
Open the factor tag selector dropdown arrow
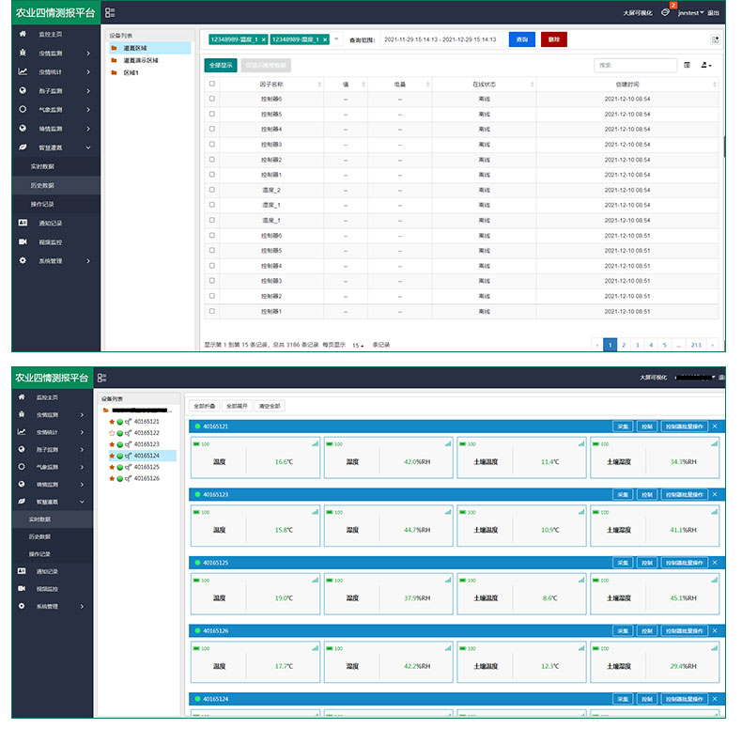coord(336,39)
